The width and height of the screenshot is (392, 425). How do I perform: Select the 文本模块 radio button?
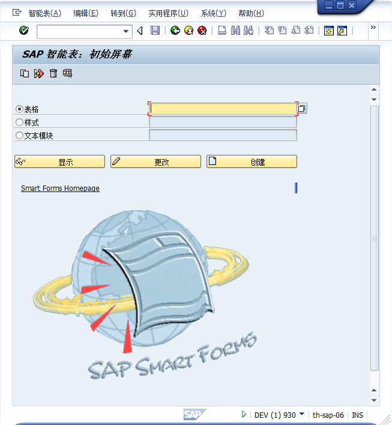19,135
